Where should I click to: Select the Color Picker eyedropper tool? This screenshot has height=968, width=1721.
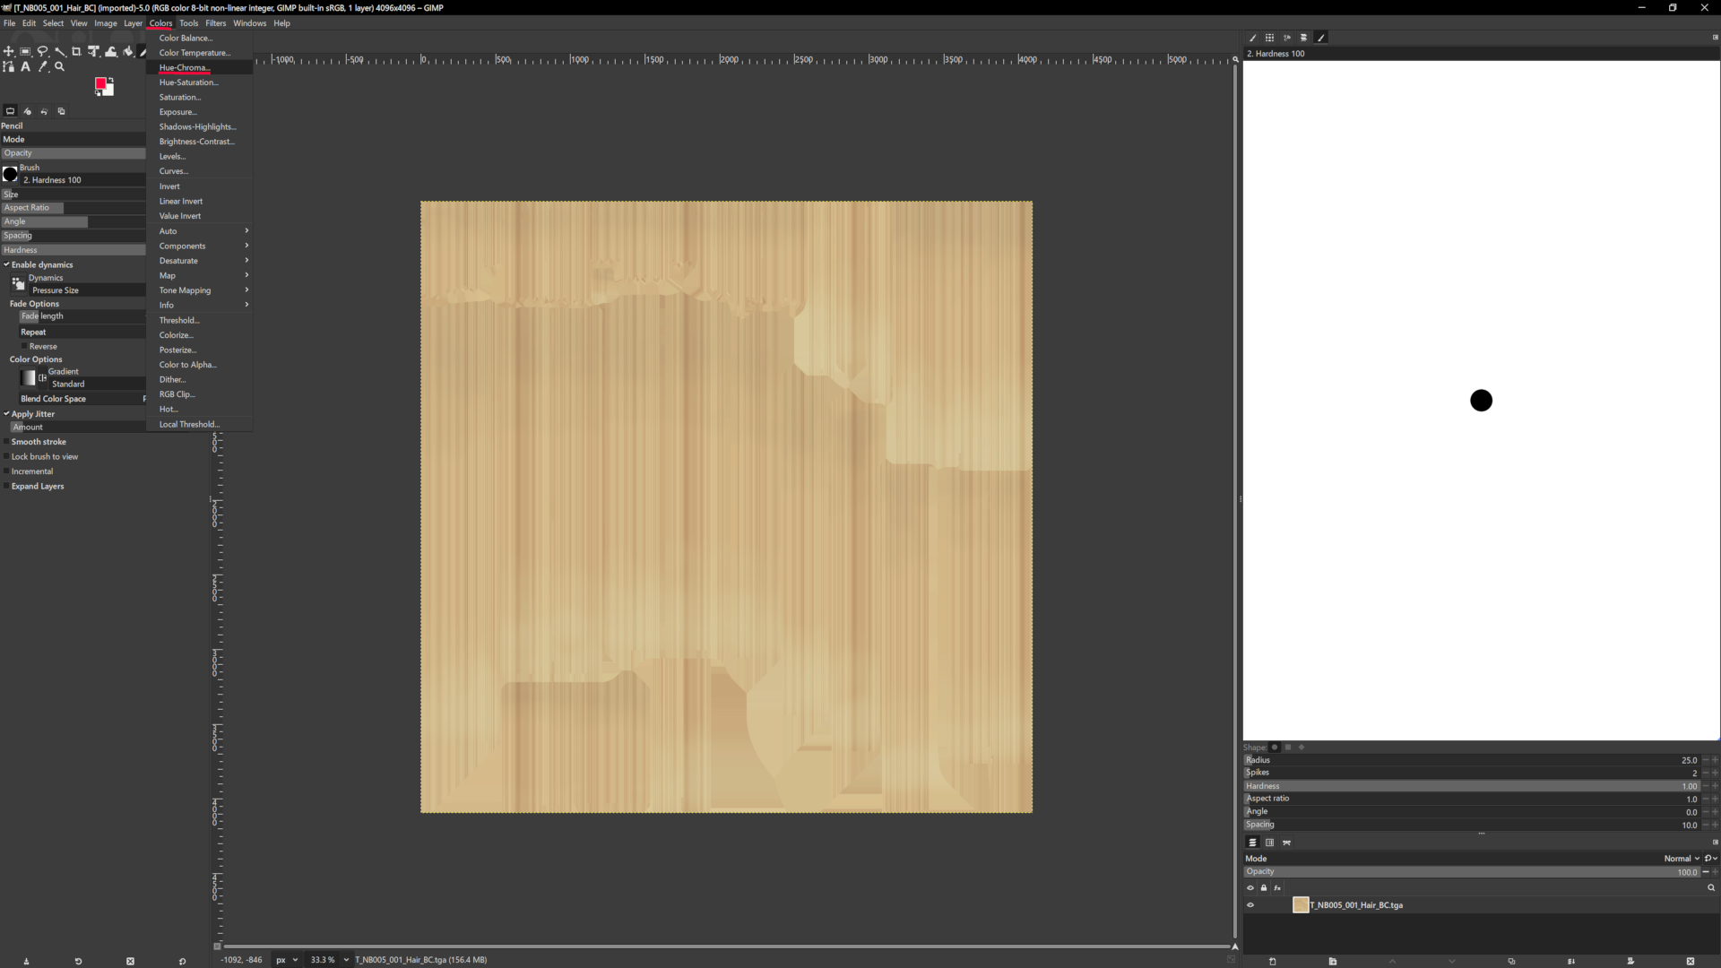click(x=42, y=67)
